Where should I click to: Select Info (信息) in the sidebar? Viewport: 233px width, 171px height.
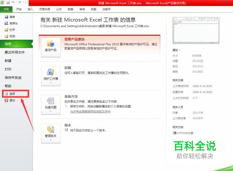(x=16, y=44)
